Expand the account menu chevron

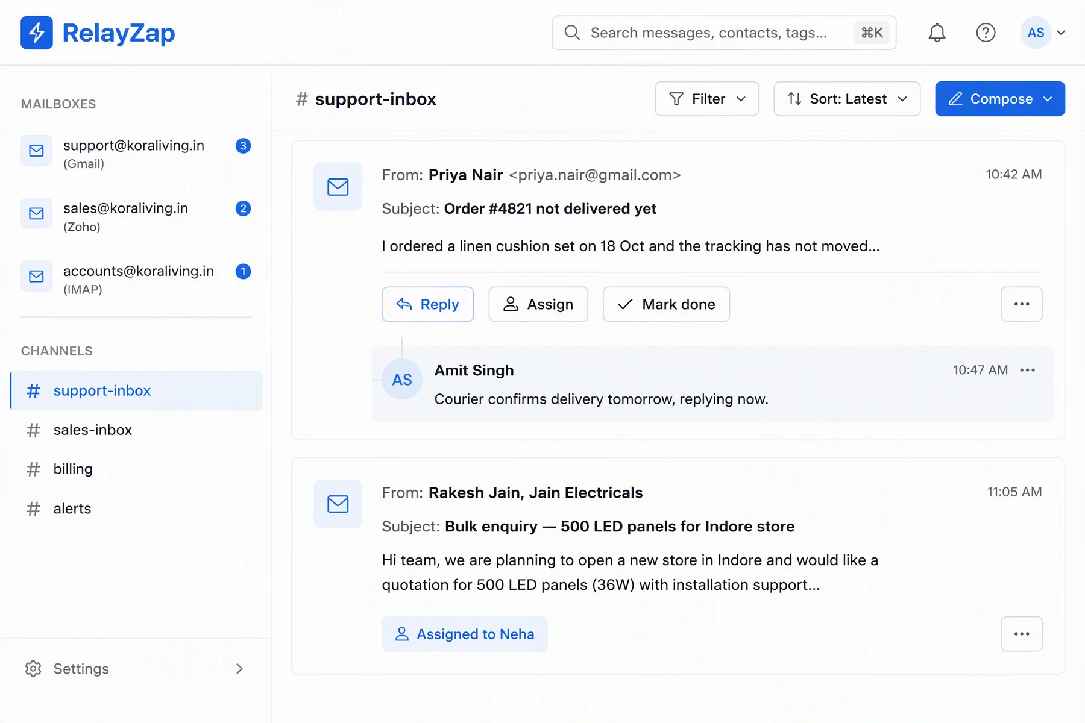click(x=1061, y=33)
